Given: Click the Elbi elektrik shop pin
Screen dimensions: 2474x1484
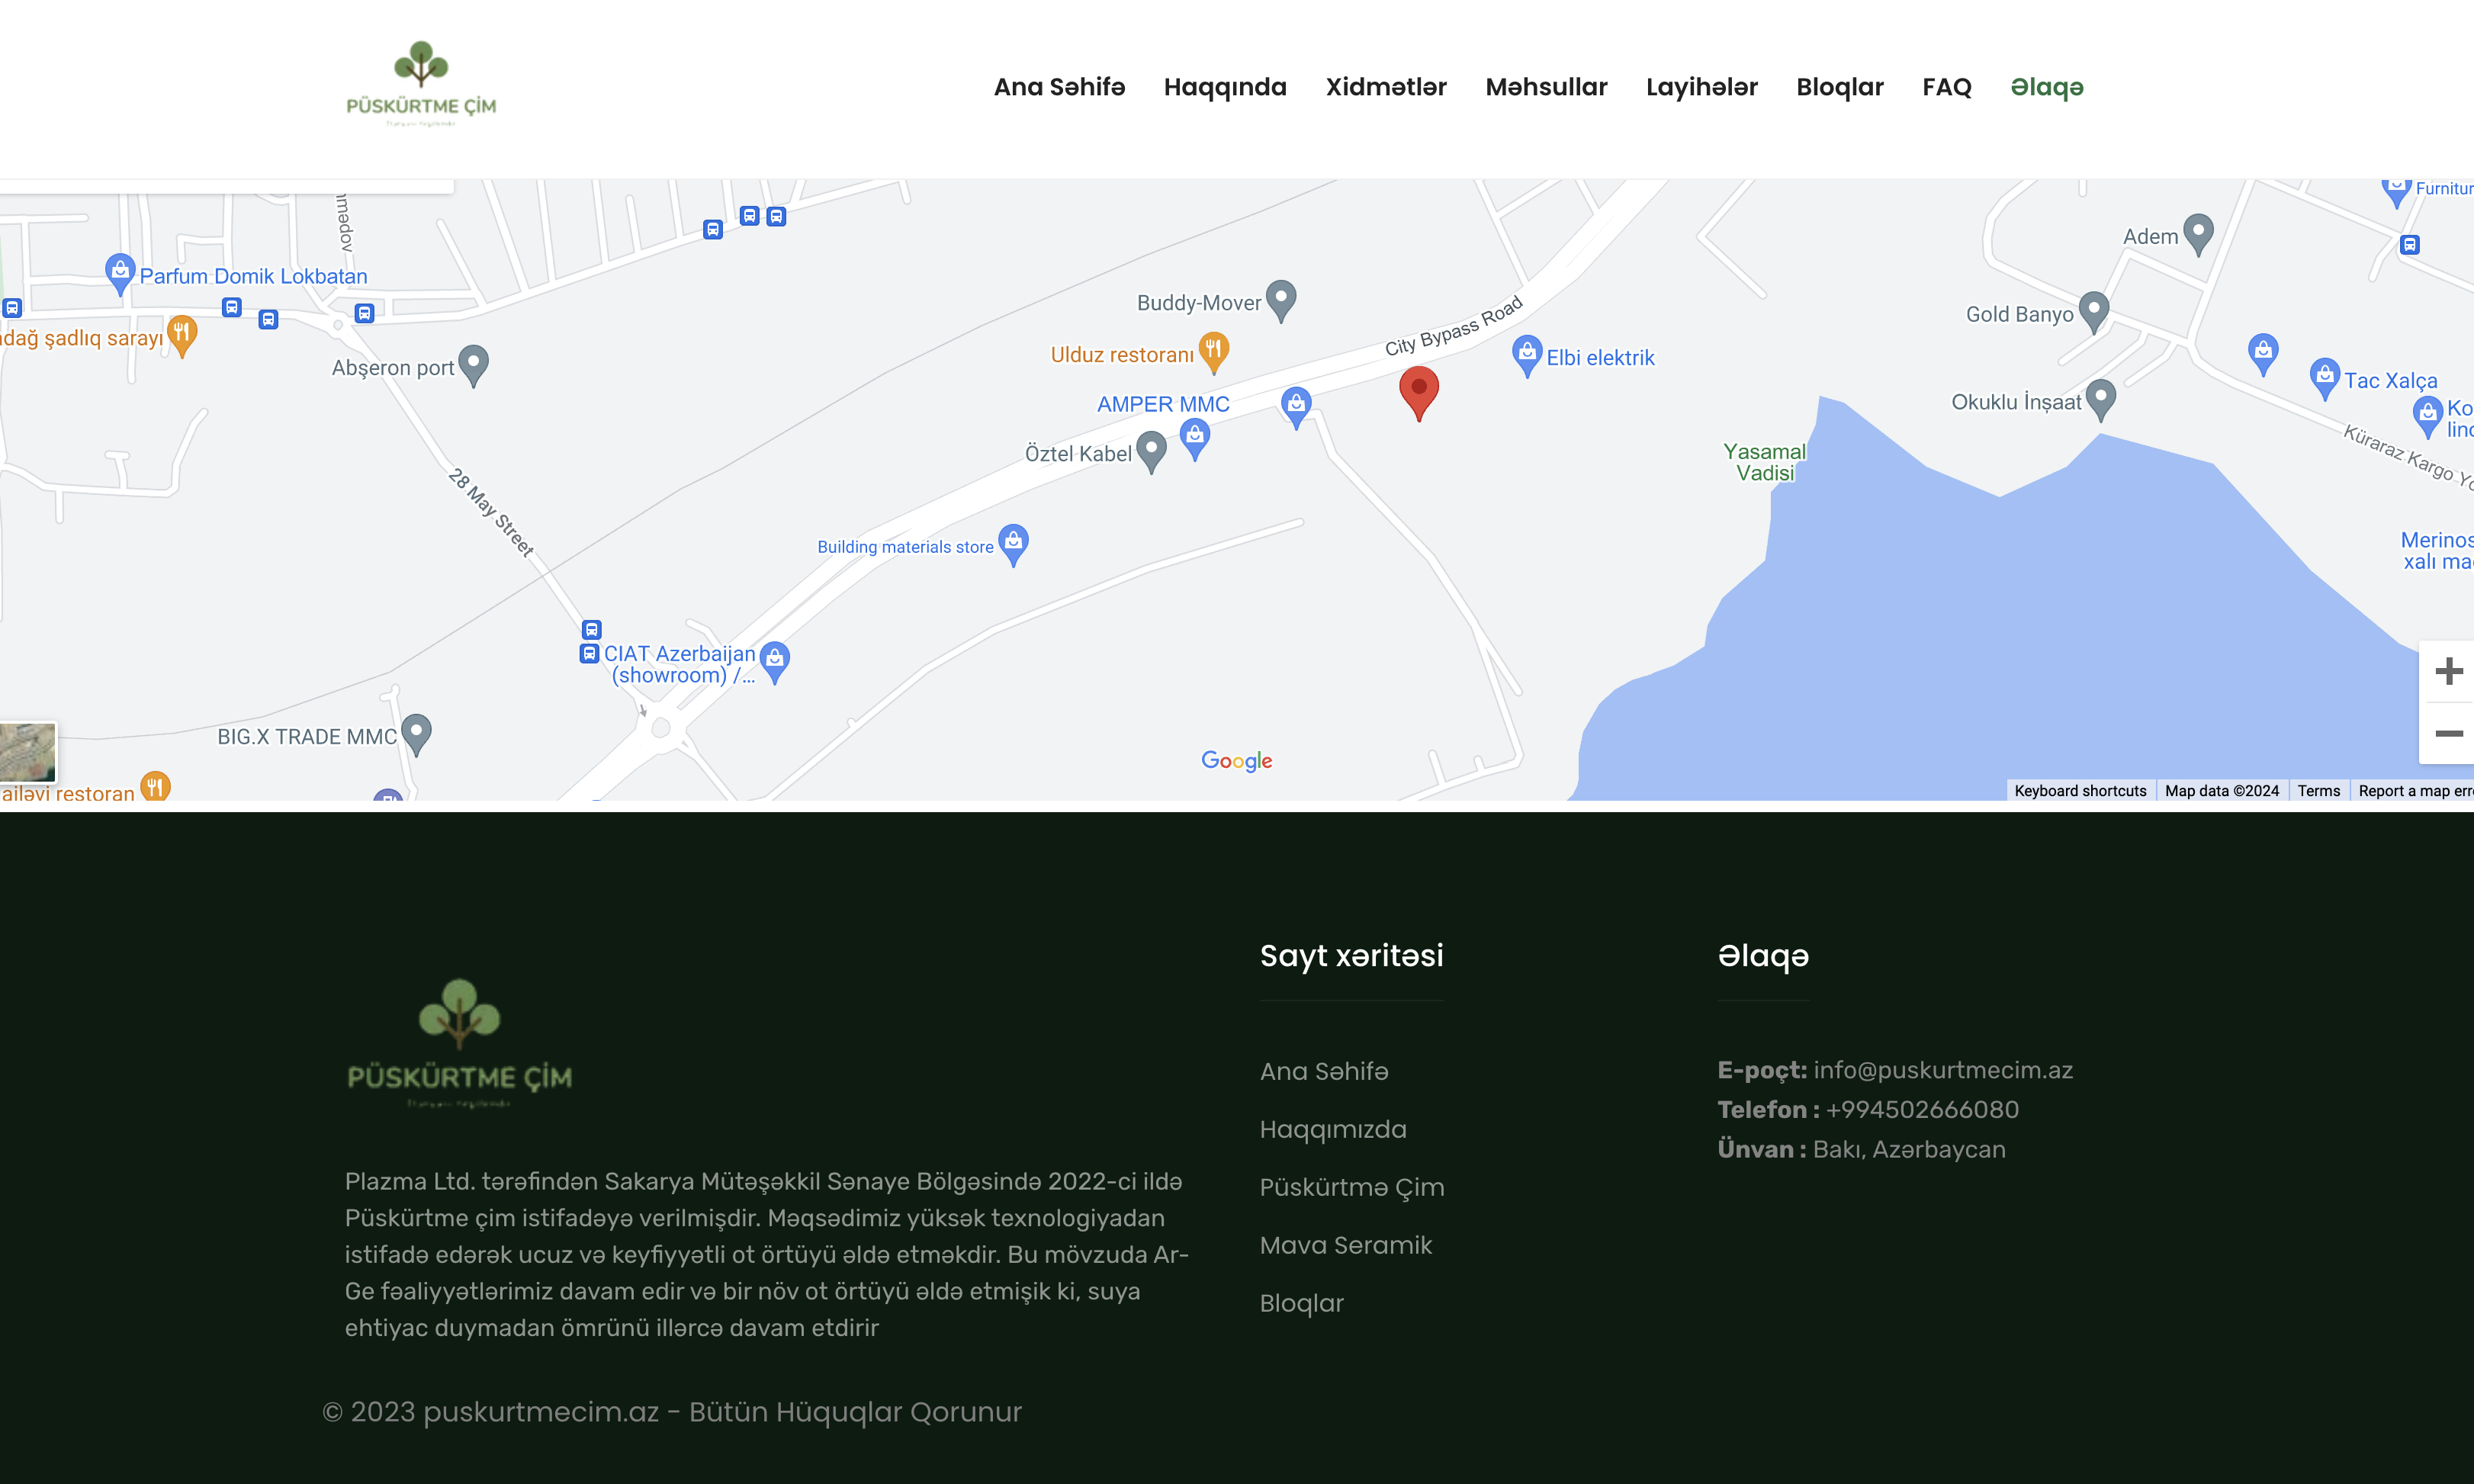Looking at the screenshot, I should pos(1526,355).
